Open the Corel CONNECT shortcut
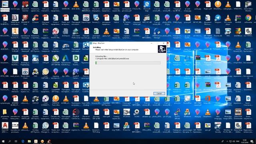Viewport: 256px width, 144px height. (45, 100)
